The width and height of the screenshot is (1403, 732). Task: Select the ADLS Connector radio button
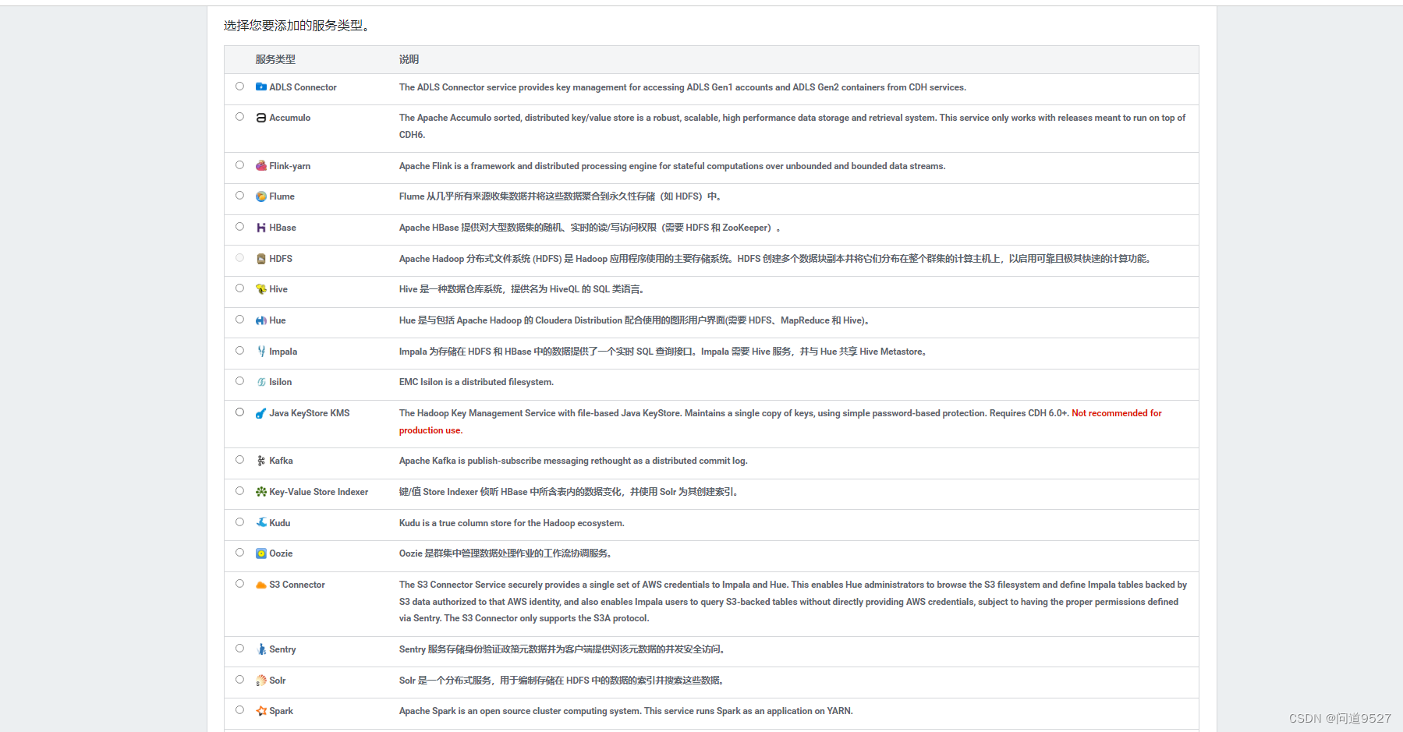pyautogui.click(x=239, y=87)
